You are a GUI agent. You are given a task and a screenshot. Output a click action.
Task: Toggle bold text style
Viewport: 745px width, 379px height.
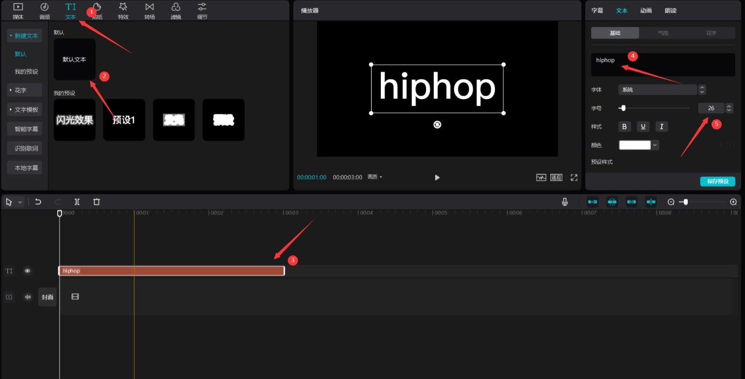pos(624,126)
